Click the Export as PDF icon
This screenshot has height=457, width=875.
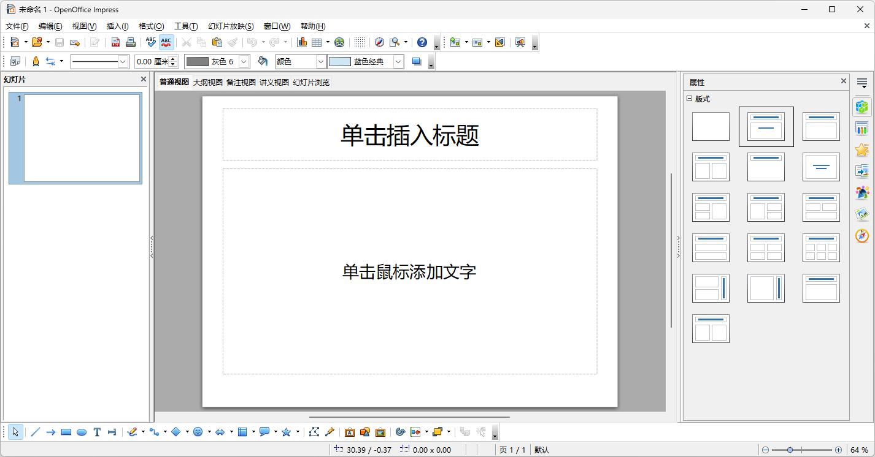115,42
